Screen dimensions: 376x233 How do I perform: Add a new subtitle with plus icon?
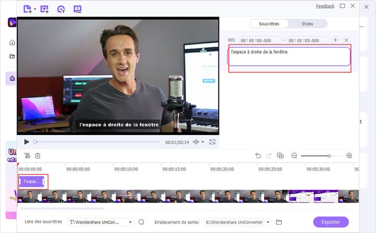335,40
